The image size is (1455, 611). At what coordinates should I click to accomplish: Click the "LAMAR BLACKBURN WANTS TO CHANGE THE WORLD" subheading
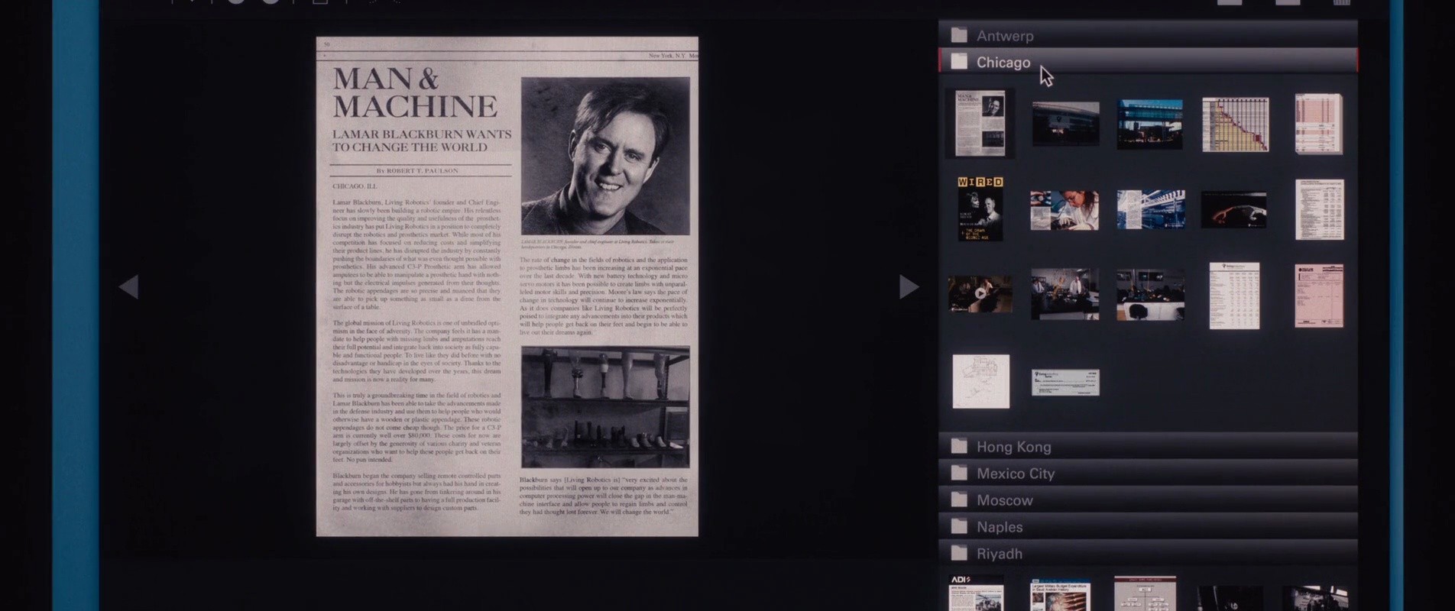[422, 141]
